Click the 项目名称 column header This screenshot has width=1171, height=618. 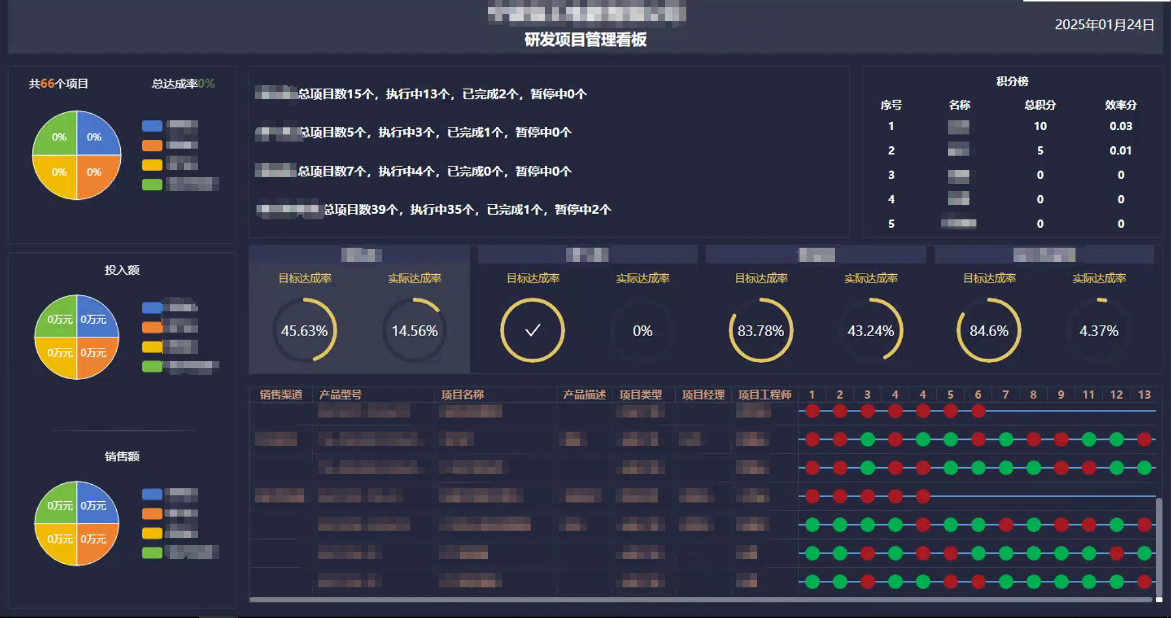tap(462, 395)
